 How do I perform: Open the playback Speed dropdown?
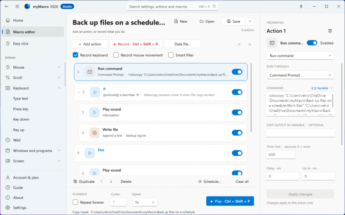coord(145,202)
